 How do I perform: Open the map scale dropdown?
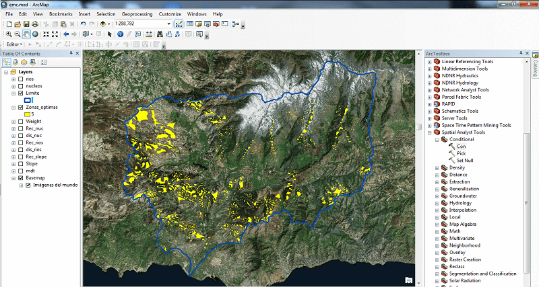tap(168, 24)
